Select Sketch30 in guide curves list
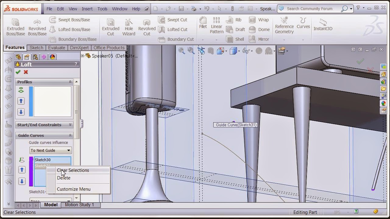The image size is (390, 219). (52, 160)
